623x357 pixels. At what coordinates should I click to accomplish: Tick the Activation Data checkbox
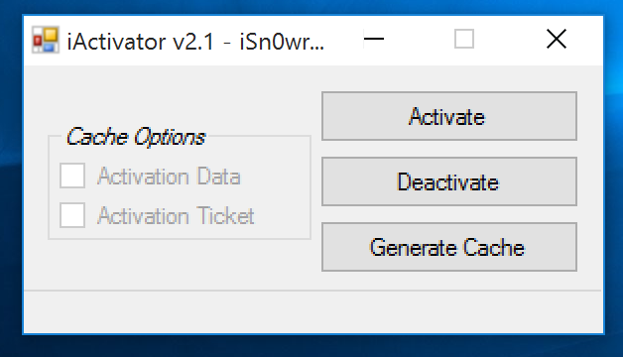tap(72, 176)
